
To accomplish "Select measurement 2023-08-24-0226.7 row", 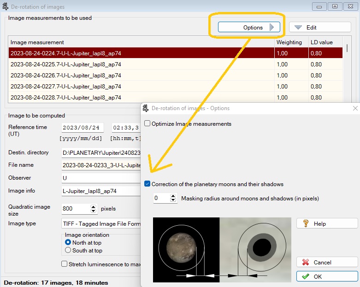I will pos(66,75).
